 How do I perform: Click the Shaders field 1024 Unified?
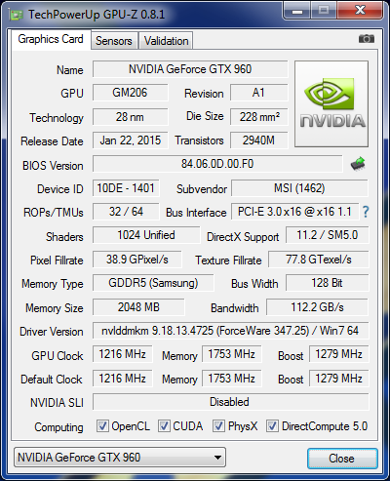146,235
